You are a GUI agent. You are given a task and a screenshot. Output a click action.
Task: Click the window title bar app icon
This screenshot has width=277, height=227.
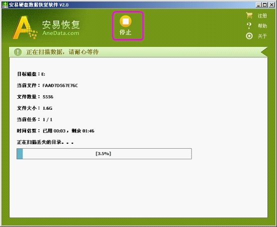point(5,5)
